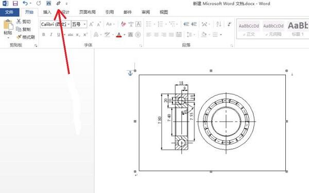Open the Calibri font name dropdown

(x=69, y=24)
